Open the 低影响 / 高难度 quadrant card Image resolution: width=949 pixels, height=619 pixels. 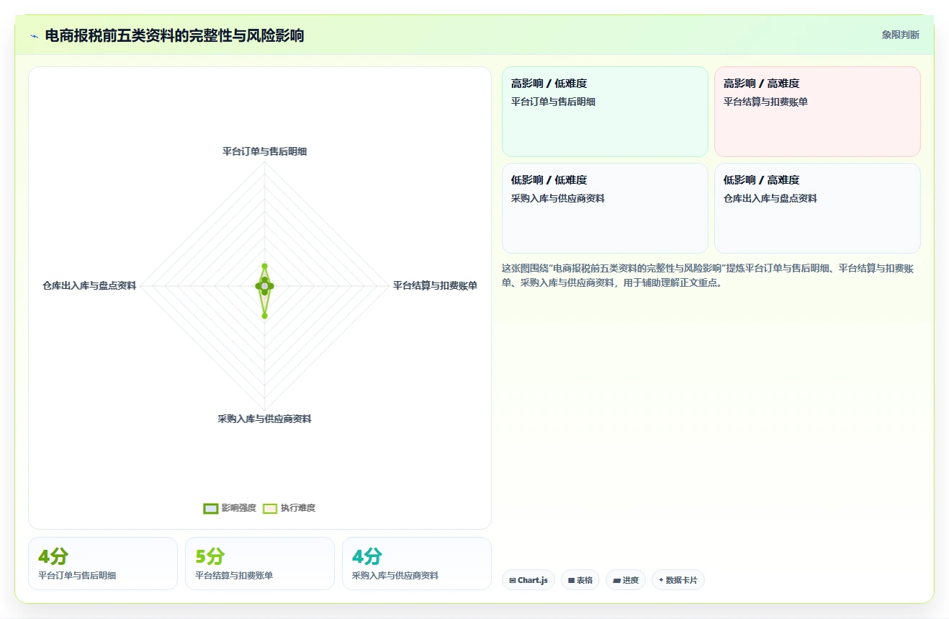tap(817, 208)
